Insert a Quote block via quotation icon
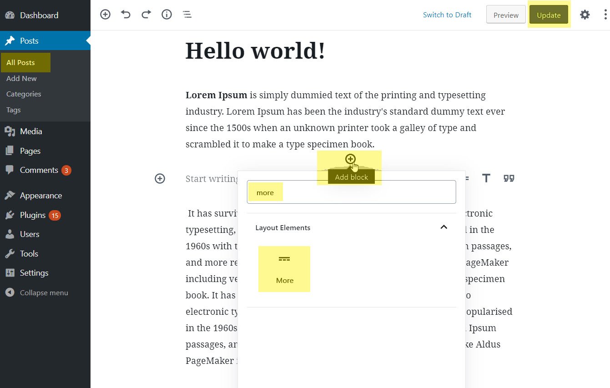 509,178
